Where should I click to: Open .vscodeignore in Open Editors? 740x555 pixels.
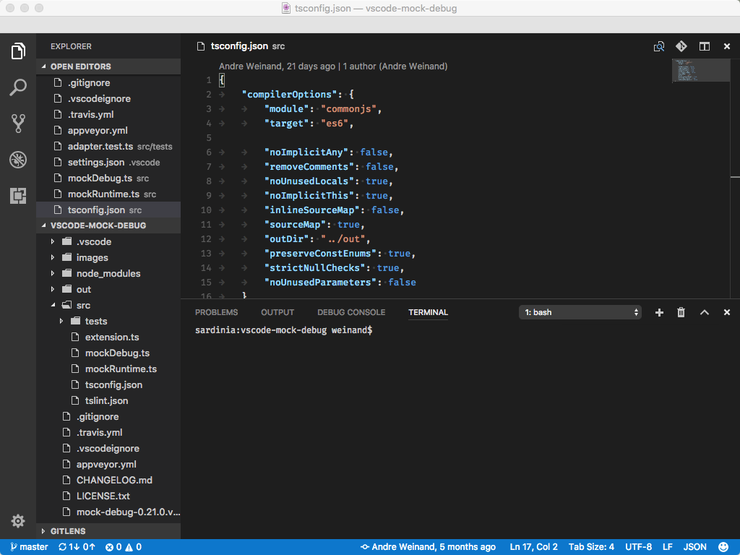[108, 98]
